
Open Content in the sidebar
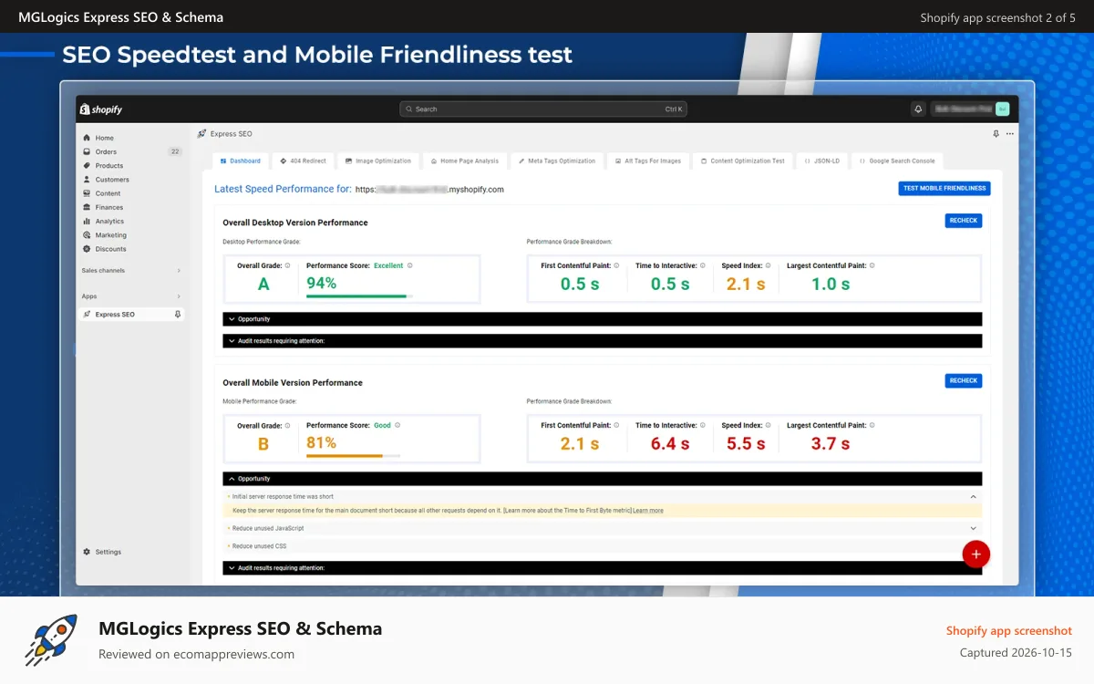point(108,193)
